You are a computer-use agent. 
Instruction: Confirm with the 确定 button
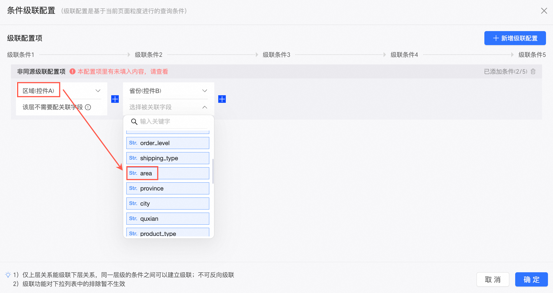tap(531, 279)
